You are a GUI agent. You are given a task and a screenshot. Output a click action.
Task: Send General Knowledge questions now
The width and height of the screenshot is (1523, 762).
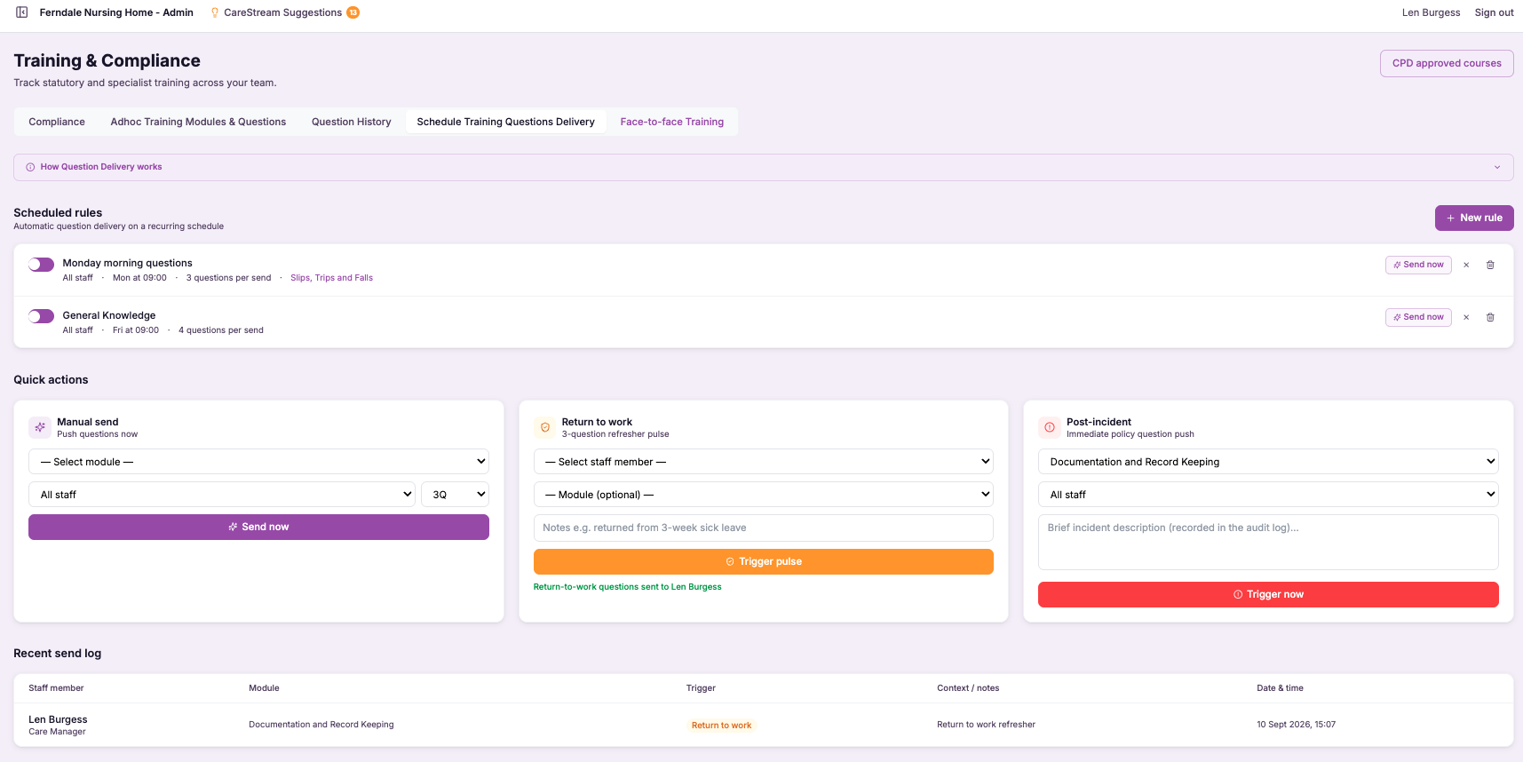pyautogui.click(x=1418, y=317)
